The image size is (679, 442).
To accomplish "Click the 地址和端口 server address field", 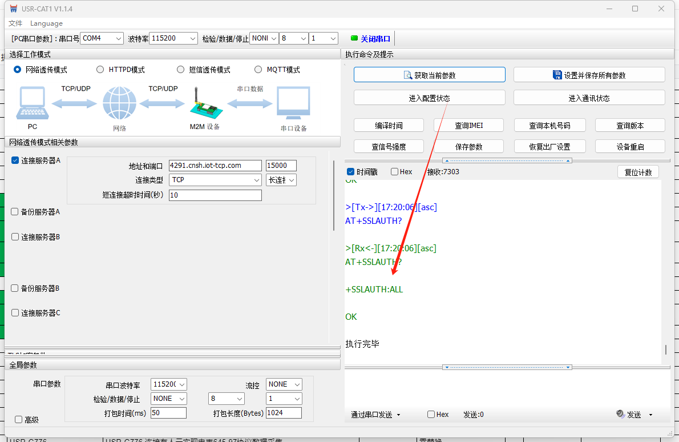I will tap(215, 166).
